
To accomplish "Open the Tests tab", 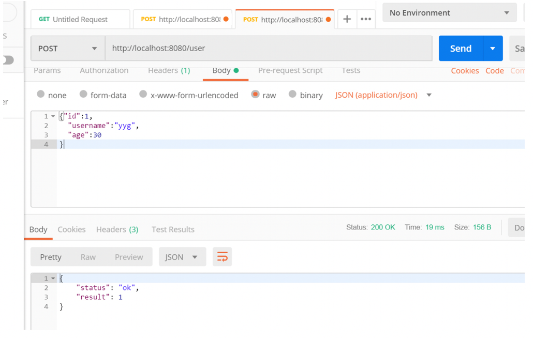I will pos(351,71).
